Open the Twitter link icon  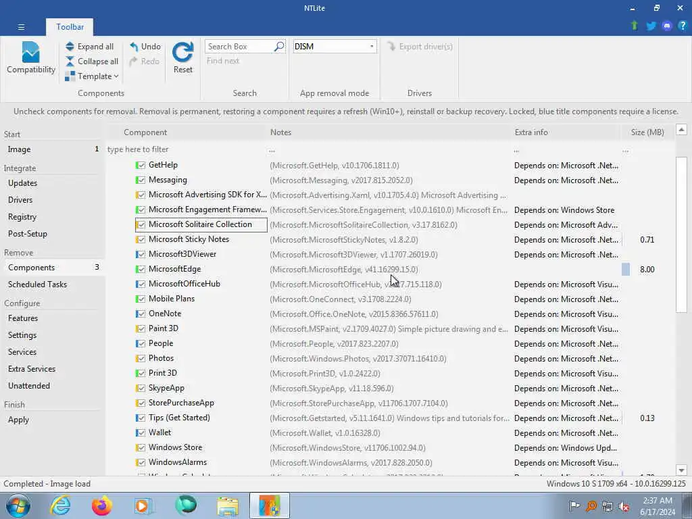point(651,26)
